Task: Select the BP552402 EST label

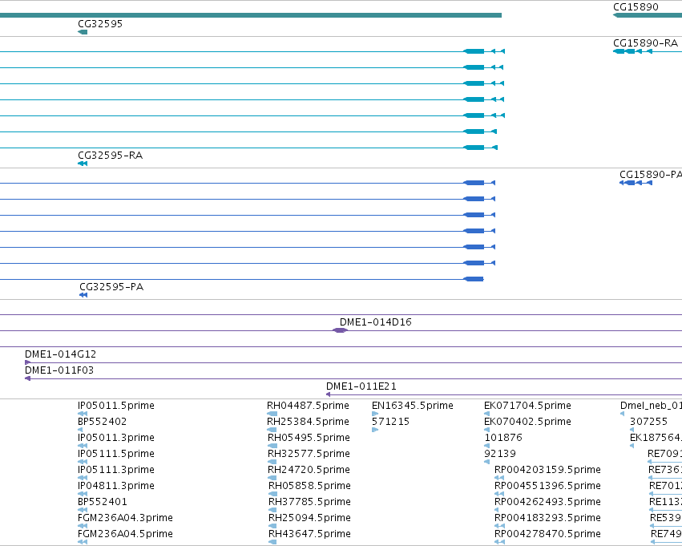Action: (x=103, y=422)
